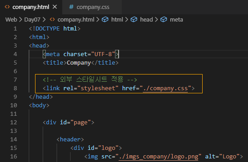The image size is (248, 162).
Task: Click line number 8 in the gutter
Action: point(15,88)
